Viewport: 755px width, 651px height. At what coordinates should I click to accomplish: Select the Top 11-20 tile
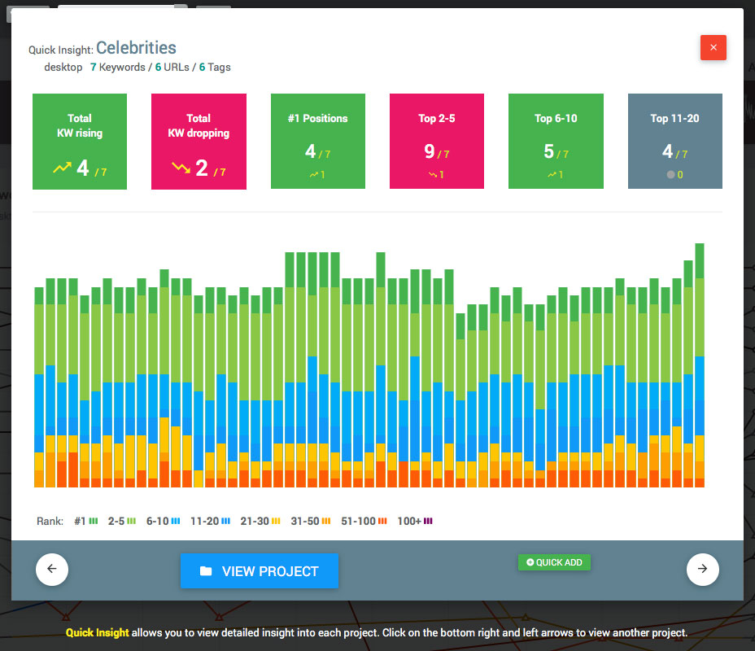tap(674, 142)
